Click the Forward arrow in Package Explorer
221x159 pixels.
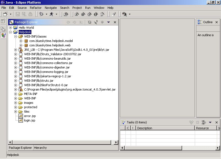pyautogui.click(x=75, y=22)
